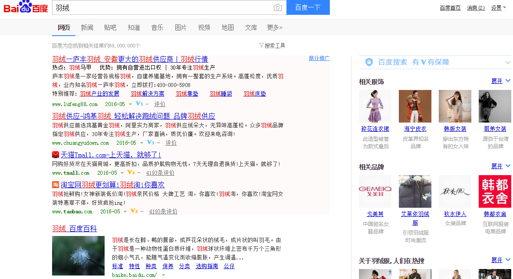Screen dimensions: 513x279
Task: Open dropdown arrow next to tmall.com
Action: click(x=122, y=173)
